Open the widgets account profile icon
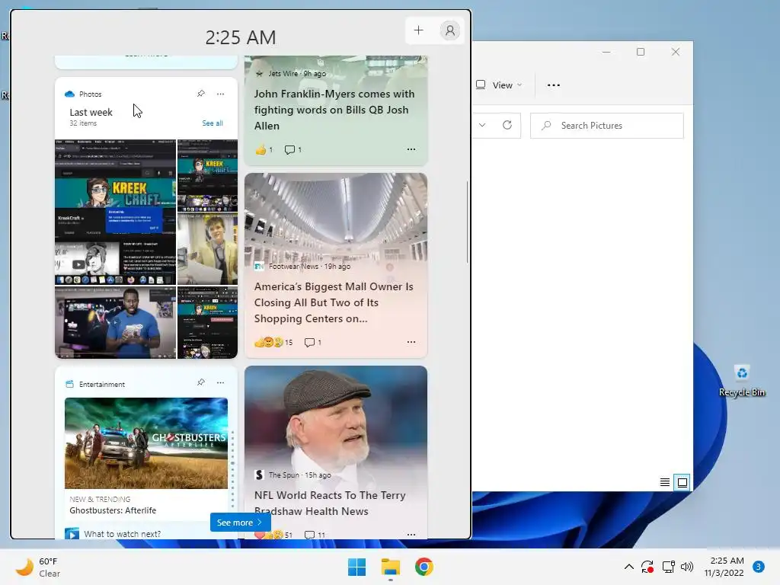This screenshot has height=585, width=780. coord(449,30)
